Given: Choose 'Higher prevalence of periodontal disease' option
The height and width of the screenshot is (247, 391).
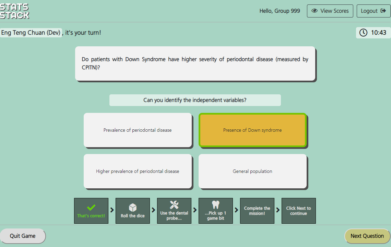Looking at the screenshot, I should [x=138, y=171].
